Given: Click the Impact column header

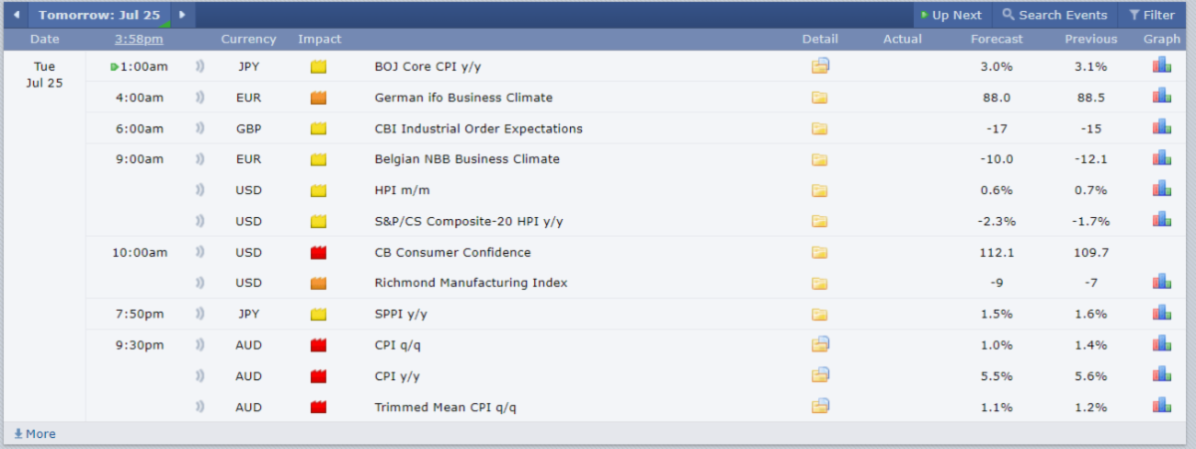Looking at the screenshot, I should click(x=319, y=39).
